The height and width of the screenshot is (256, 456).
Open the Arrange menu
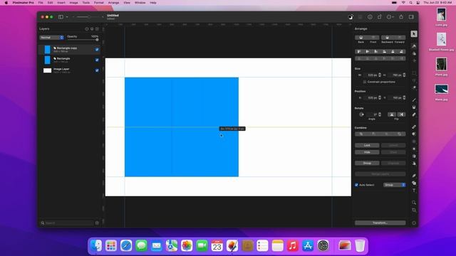click(x=114, y=3)
